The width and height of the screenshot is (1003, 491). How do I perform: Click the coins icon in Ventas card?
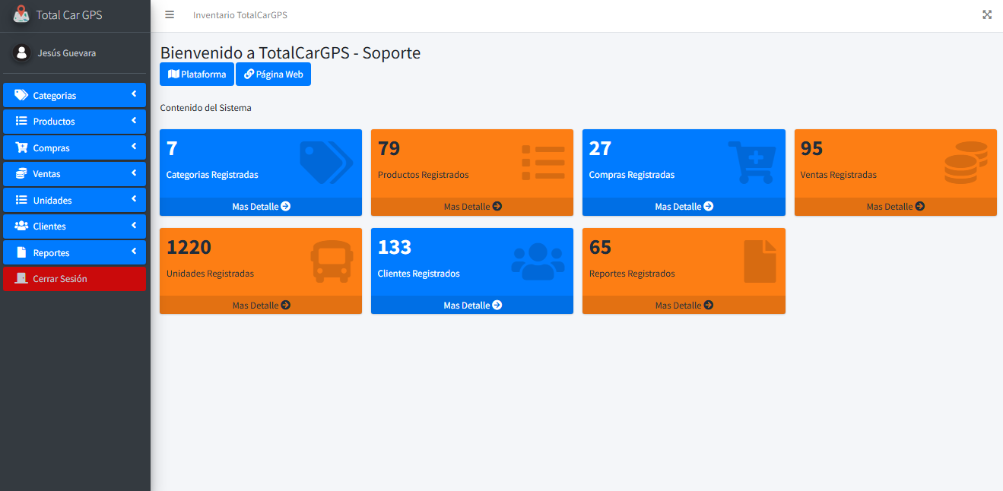point(965,163)
